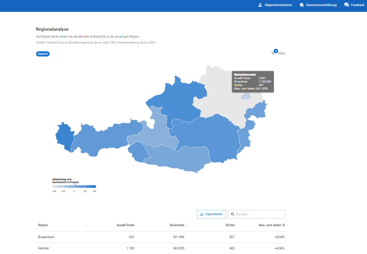Sort by Abw. vom österr. Ø column
The height and width of the screenshot is (254, 367).
271,225
